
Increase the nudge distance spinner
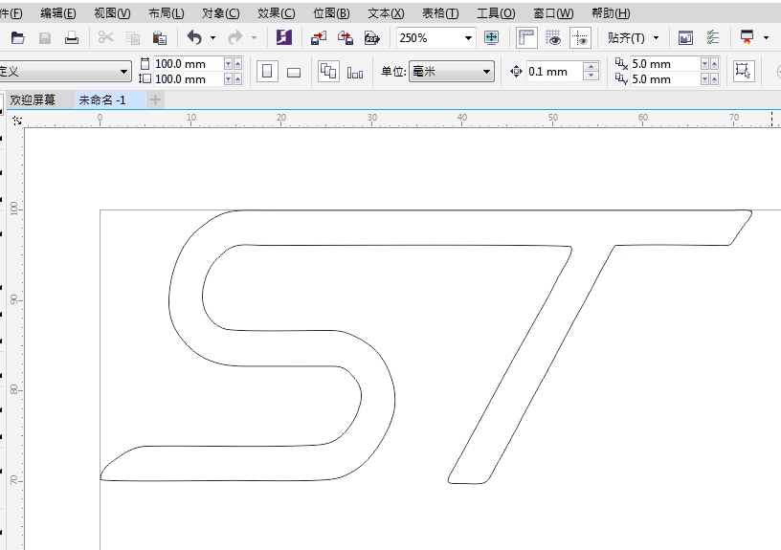591,67
